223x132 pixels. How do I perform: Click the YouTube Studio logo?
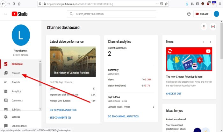20,14
